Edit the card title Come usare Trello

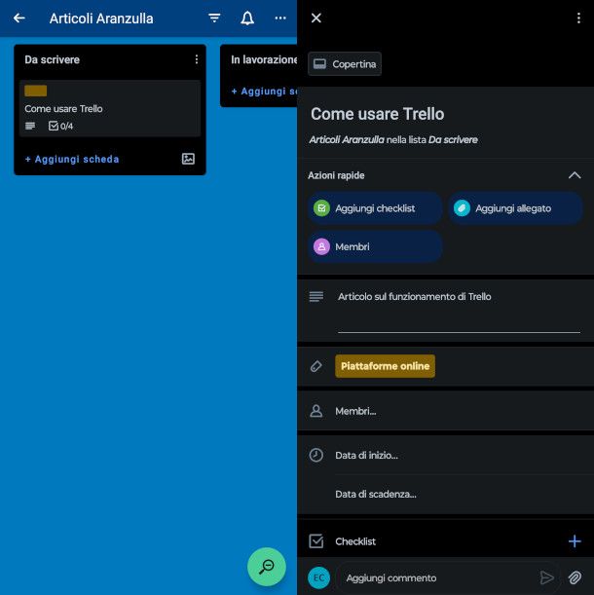pyautogui.click(x=377, y=114)
